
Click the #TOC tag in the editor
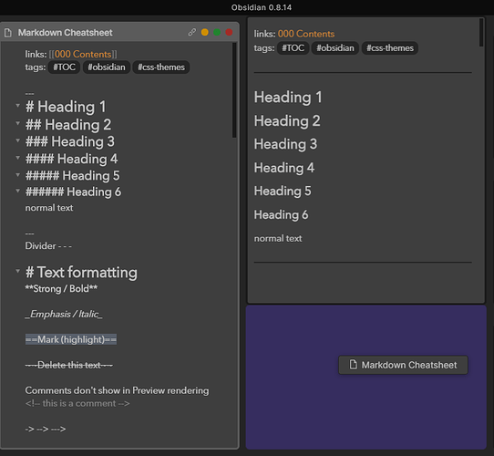[x=64, y=67]
